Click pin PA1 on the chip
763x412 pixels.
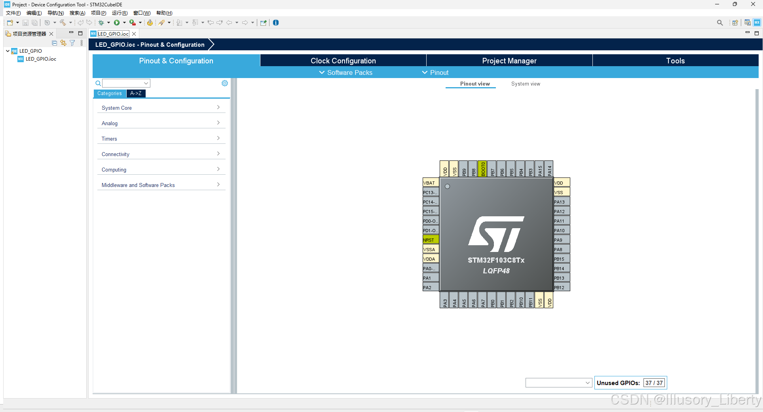(x=431, y=278)
